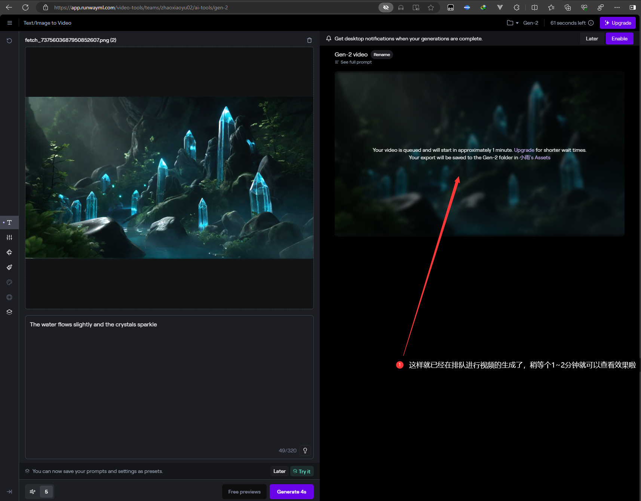Click the motion value 5 control
The height and width of the screenshot is (501, 641).
[x=46, y=492]
